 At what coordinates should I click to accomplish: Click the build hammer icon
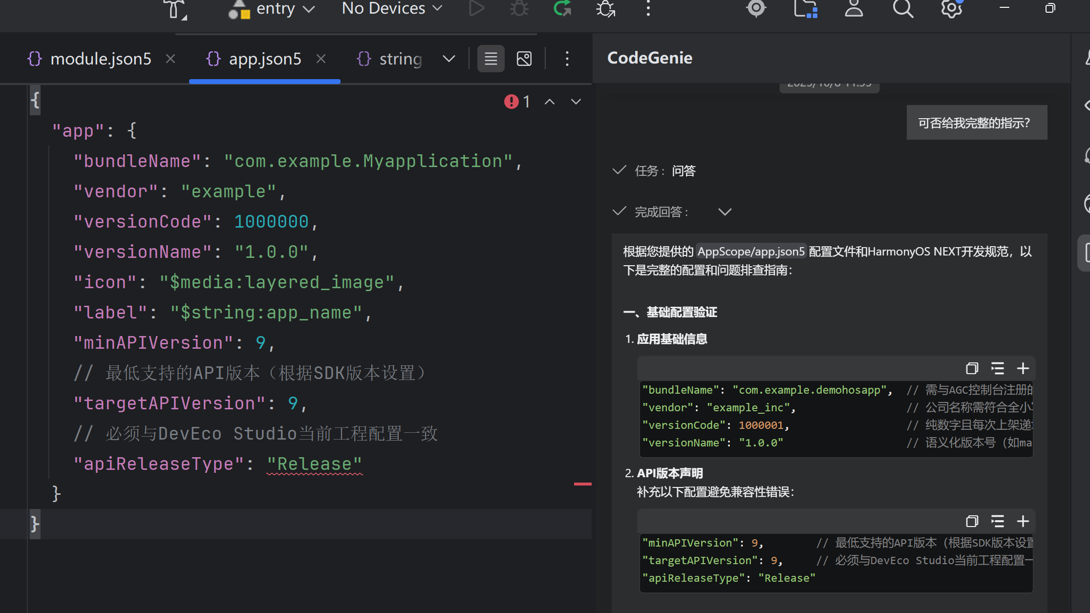tap(174, 9)
